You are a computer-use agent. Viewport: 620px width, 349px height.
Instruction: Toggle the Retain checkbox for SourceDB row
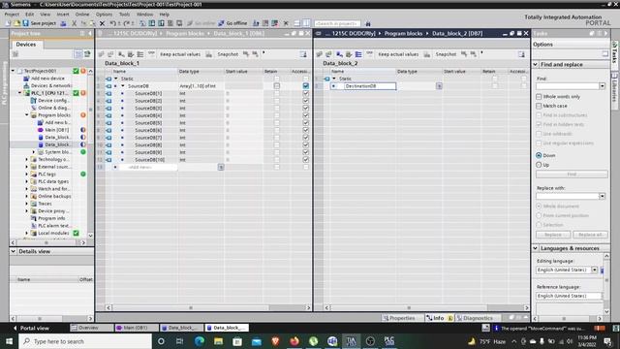[x=277, y=86]
